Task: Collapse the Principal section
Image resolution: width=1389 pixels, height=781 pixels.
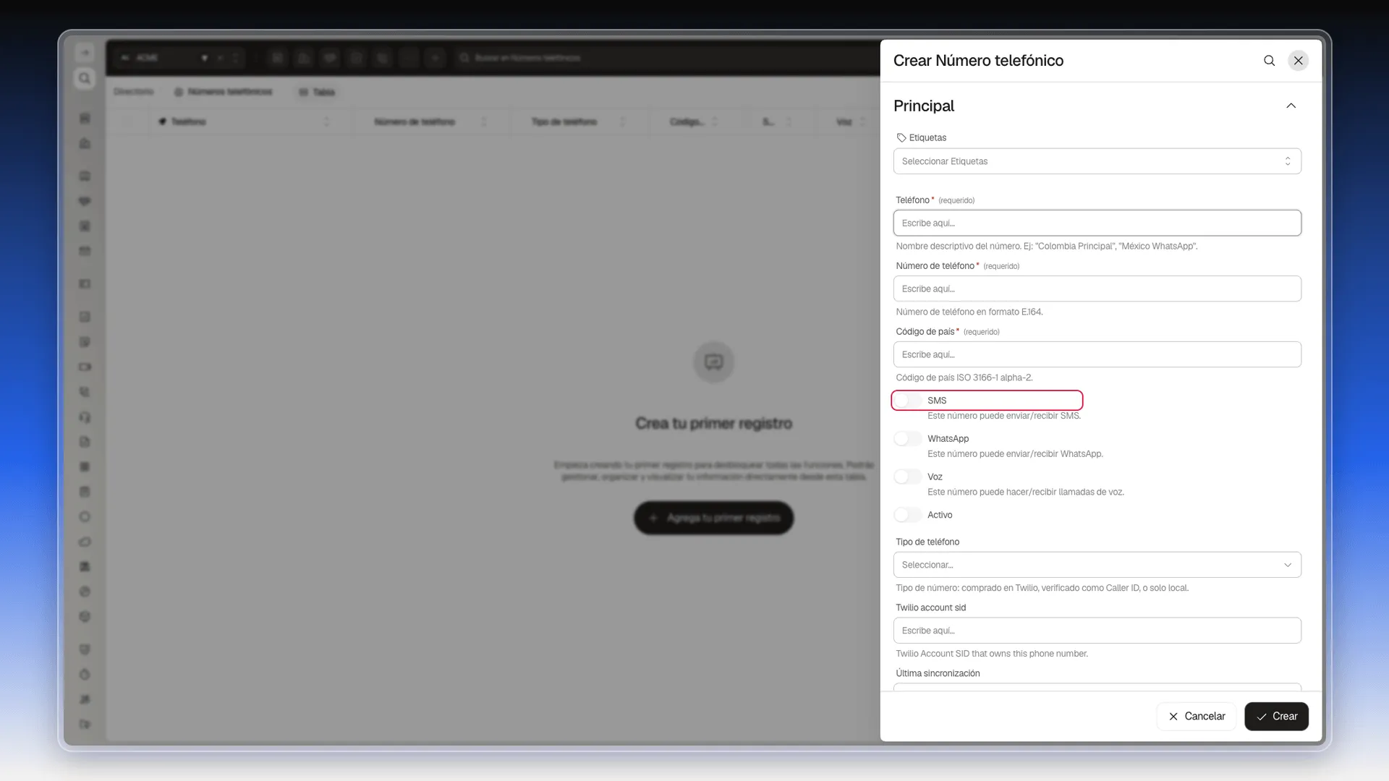Action: point(1291,106)
